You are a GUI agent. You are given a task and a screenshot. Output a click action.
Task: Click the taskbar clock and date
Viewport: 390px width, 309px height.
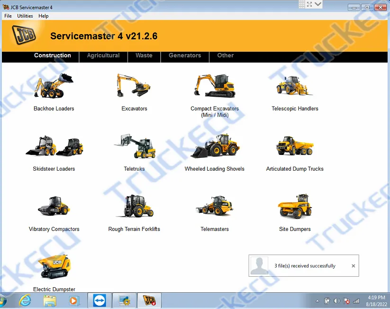[376, 301]
